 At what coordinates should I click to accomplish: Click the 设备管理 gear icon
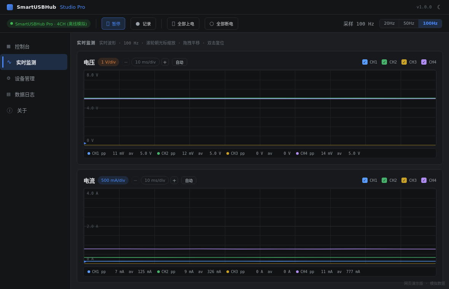pyautogui.click(x=9, y=78)
